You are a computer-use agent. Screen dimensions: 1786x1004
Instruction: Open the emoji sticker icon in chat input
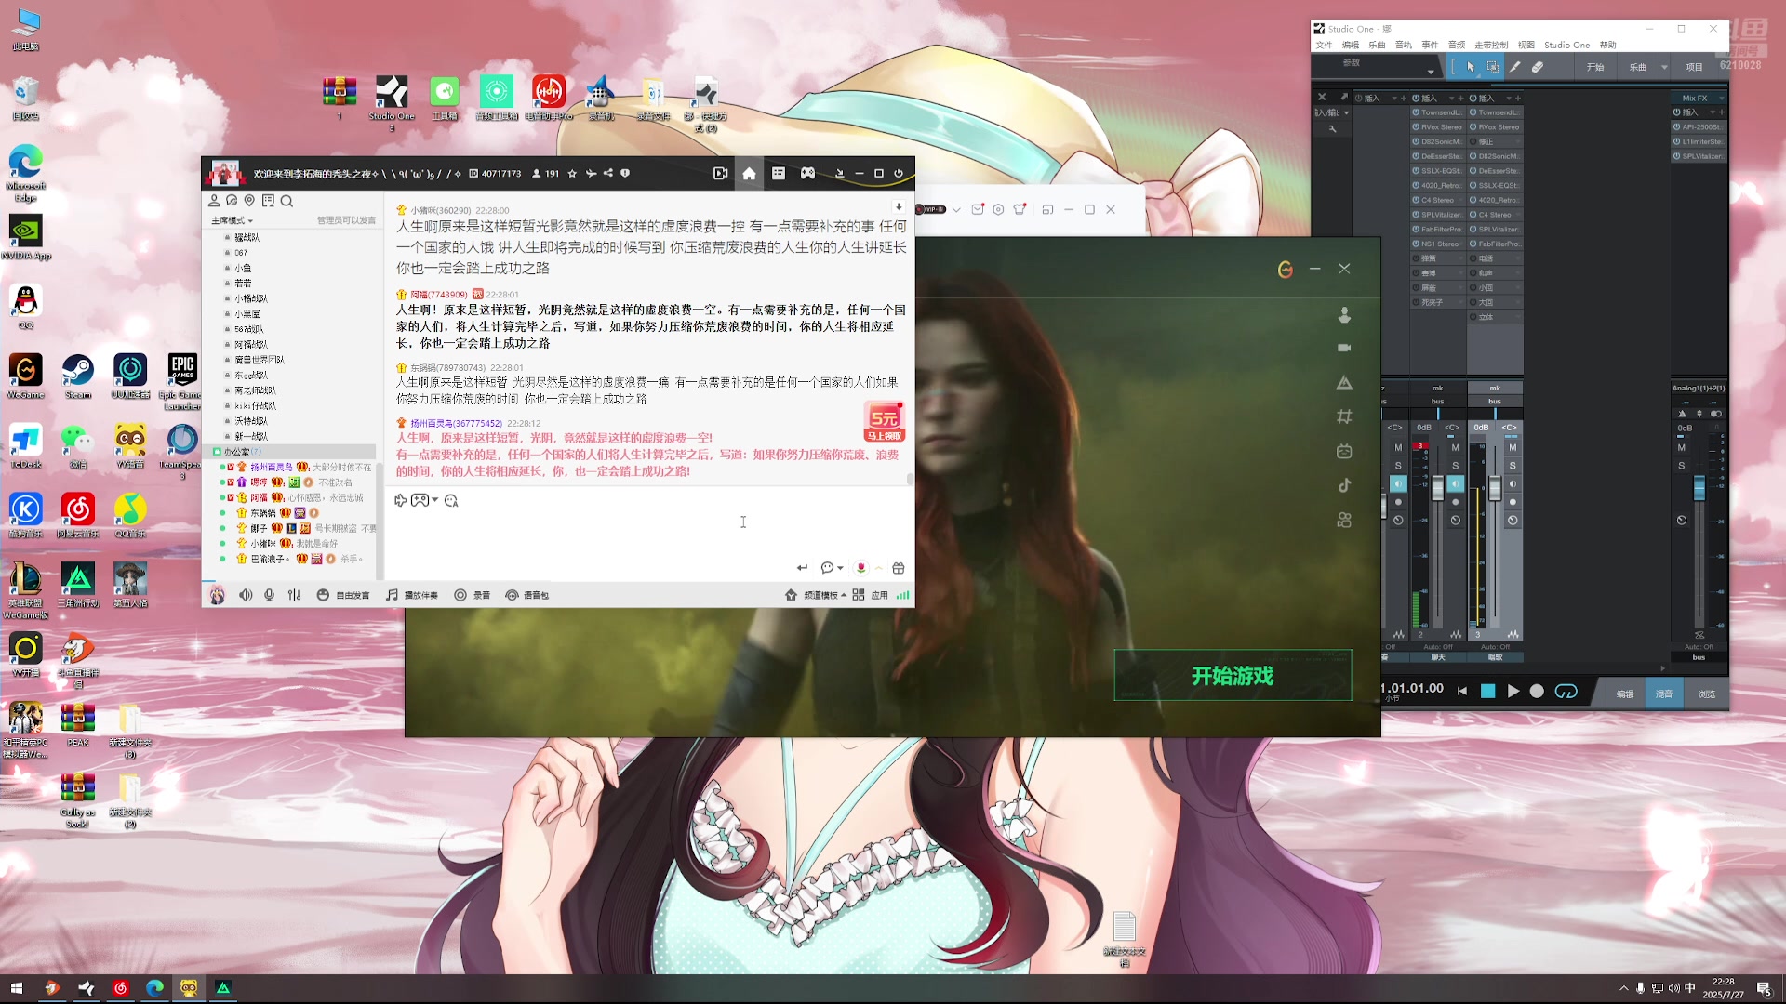[x=451, y=500]
